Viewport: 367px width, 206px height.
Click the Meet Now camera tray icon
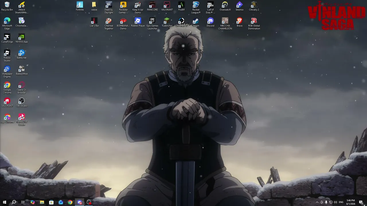point(321,202)
